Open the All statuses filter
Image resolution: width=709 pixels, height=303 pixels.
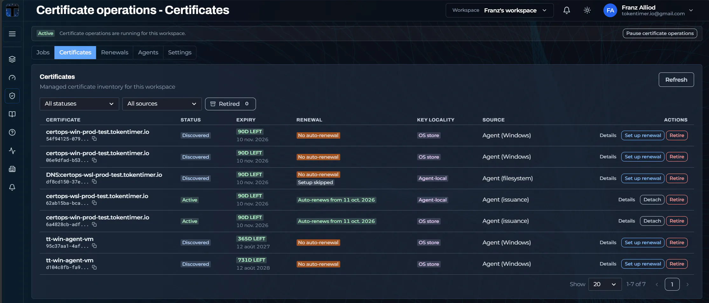79,104
